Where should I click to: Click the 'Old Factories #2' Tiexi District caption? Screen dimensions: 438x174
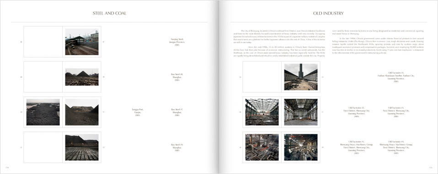[357, 112]
